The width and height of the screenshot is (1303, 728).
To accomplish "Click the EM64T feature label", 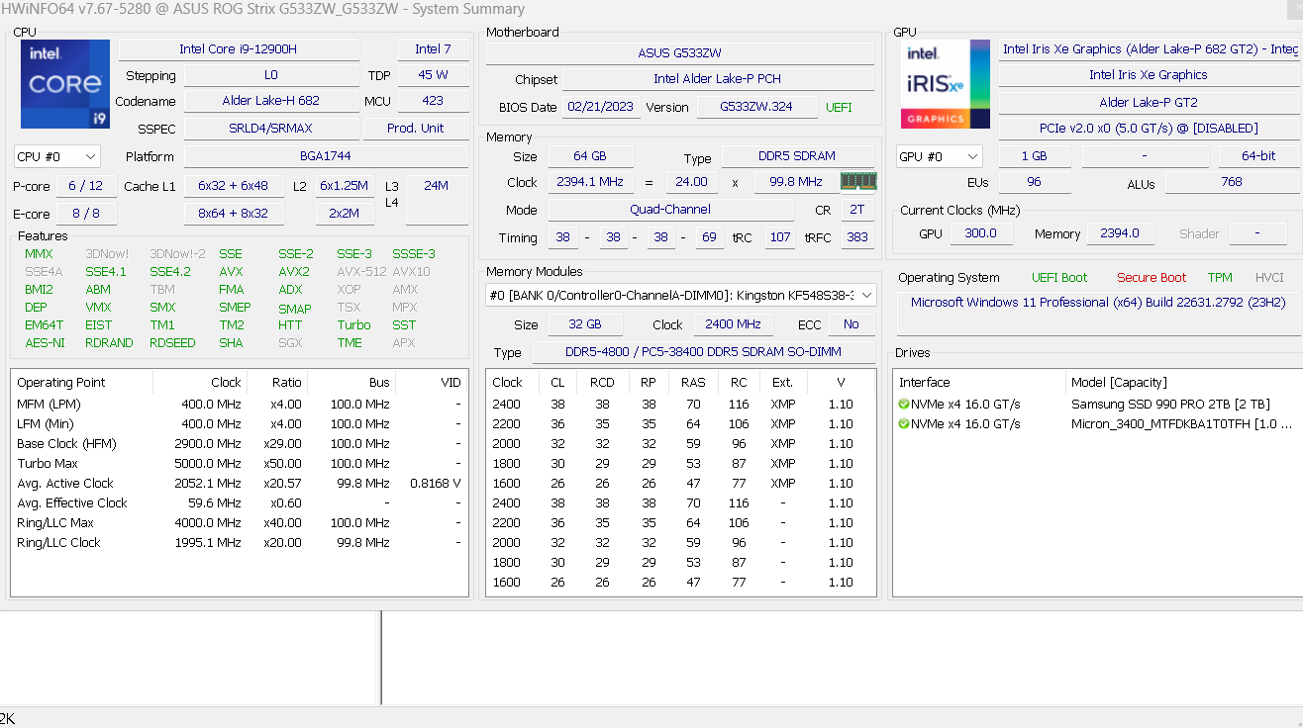I will click(x=44, y=325).
